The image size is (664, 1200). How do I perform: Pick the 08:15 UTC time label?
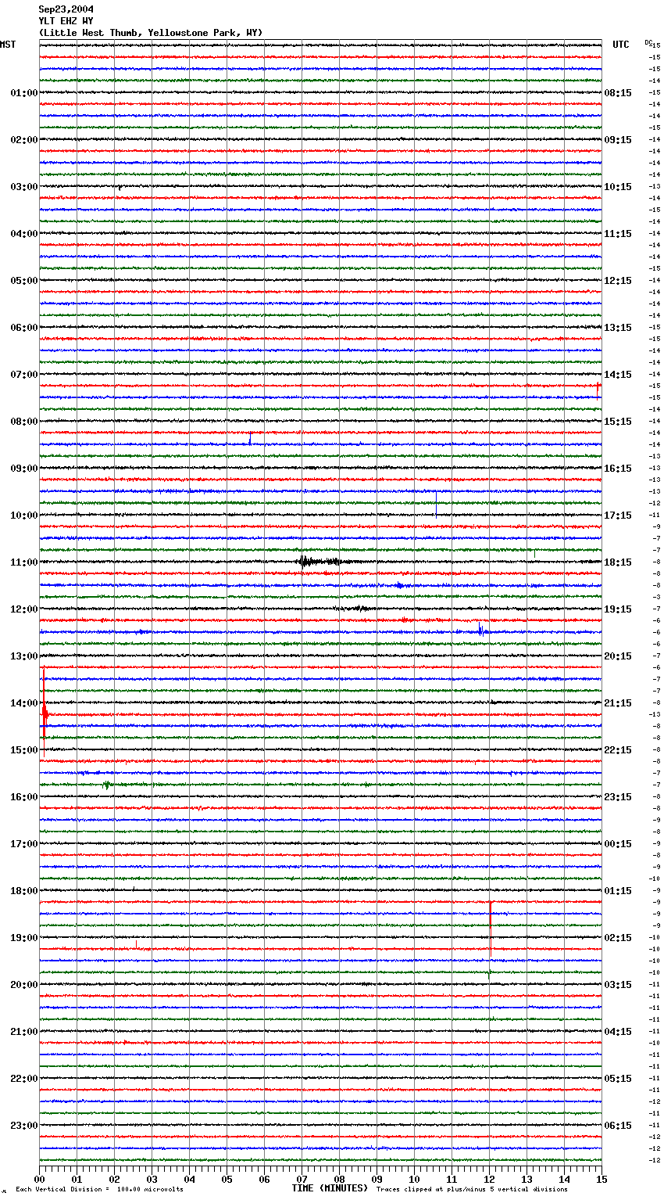618,93
